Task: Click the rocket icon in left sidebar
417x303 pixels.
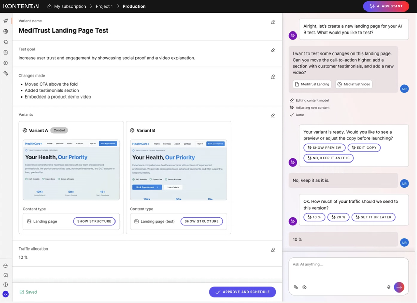Action: click(x=6, y=21)
